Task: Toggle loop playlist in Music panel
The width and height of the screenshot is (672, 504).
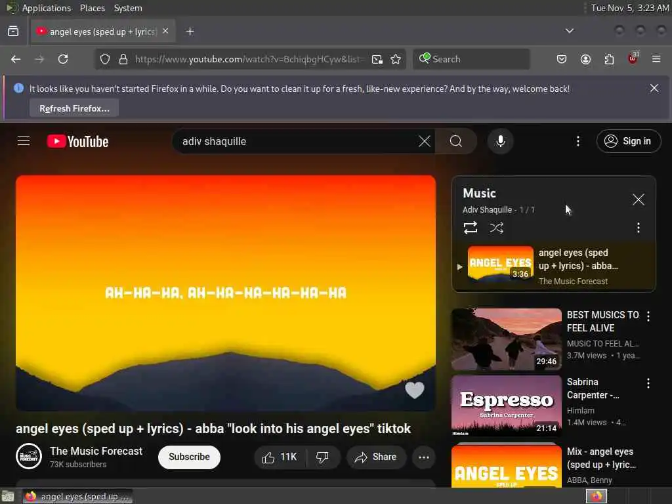Action: 471,228
